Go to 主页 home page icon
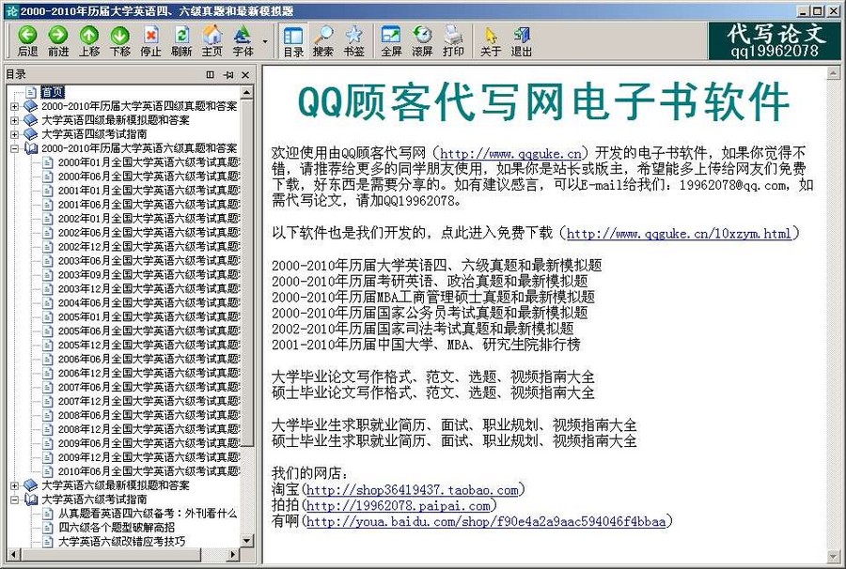846x569 pixels. (x=212, y=41)
